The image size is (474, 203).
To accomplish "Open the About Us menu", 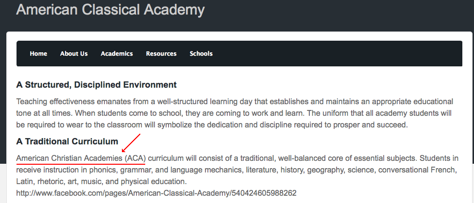I will [x=74, y=54].
